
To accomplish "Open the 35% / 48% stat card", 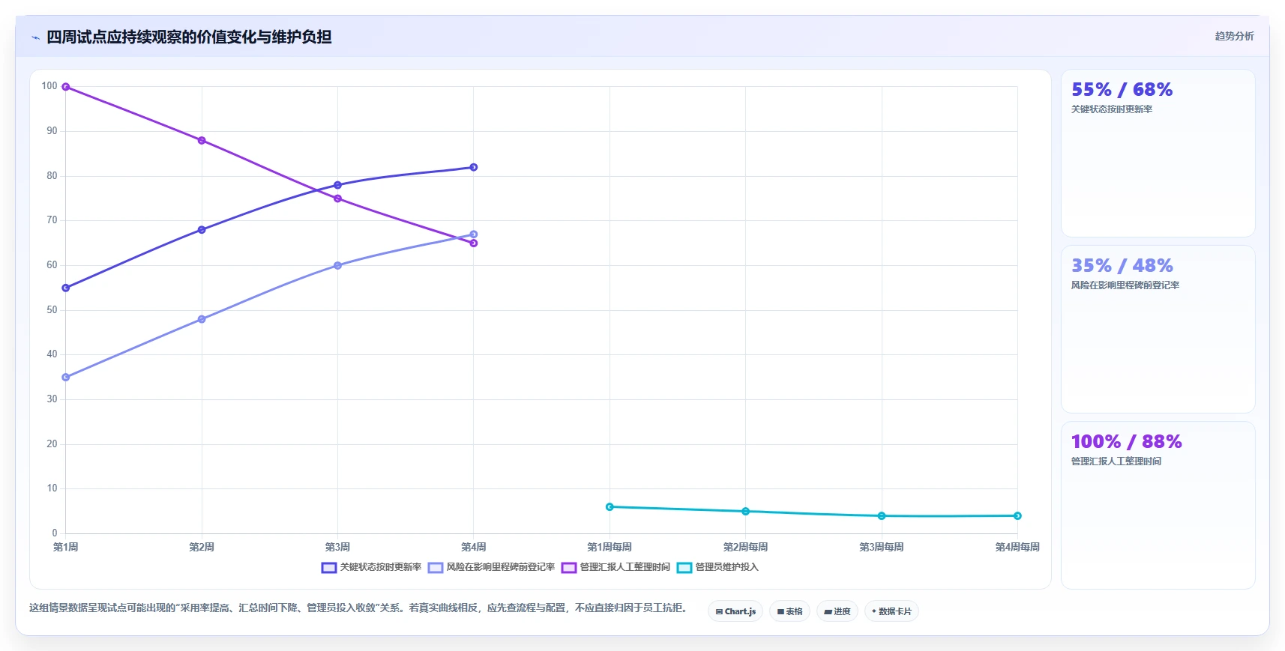I will [1158, 330].
